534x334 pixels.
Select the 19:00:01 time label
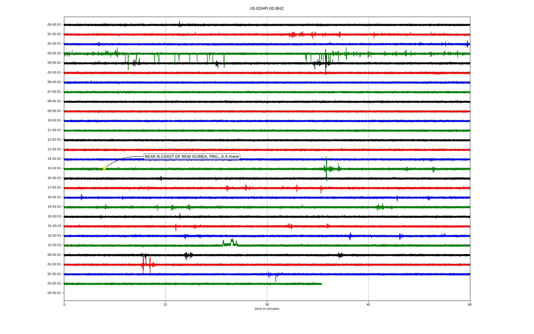[54, 207]
